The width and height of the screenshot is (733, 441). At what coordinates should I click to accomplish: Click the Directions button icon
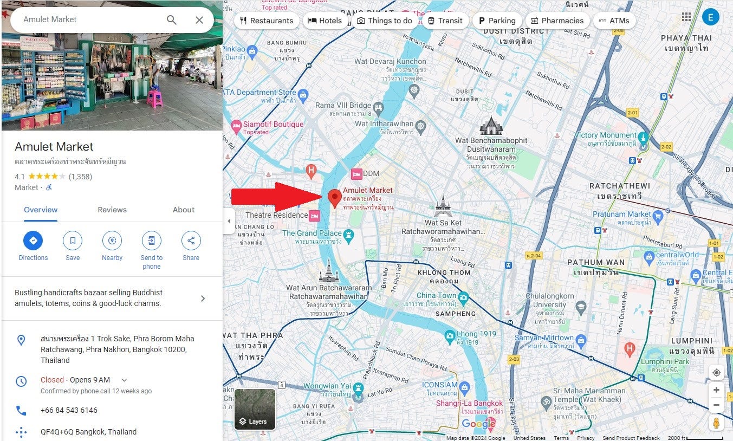tap(33, 241)
